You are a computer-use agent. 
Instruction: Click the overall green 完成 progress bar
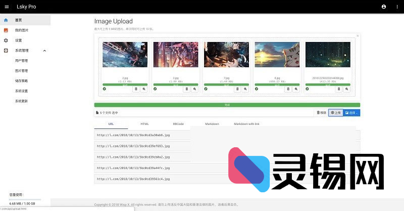tap(227, 105)
